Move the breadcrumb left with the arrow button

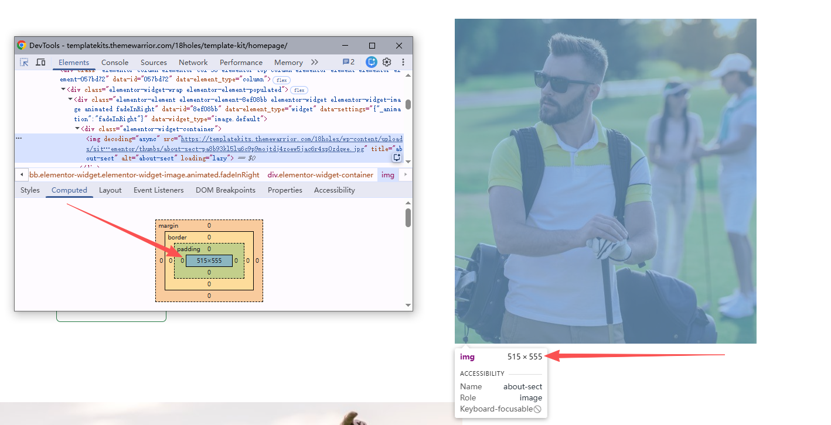22,174
